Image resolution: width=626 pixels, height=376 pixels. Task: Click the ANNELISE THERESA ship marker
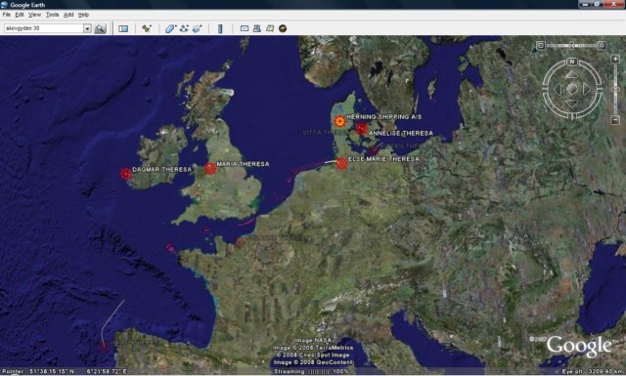[362, 129]
